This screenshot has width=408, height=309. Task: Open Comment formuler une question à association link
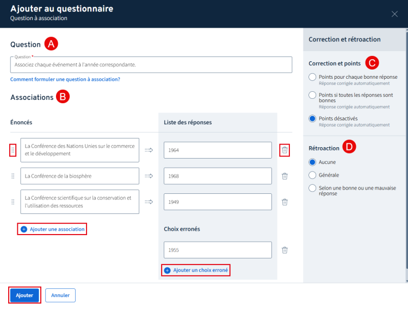pos(65,79)
